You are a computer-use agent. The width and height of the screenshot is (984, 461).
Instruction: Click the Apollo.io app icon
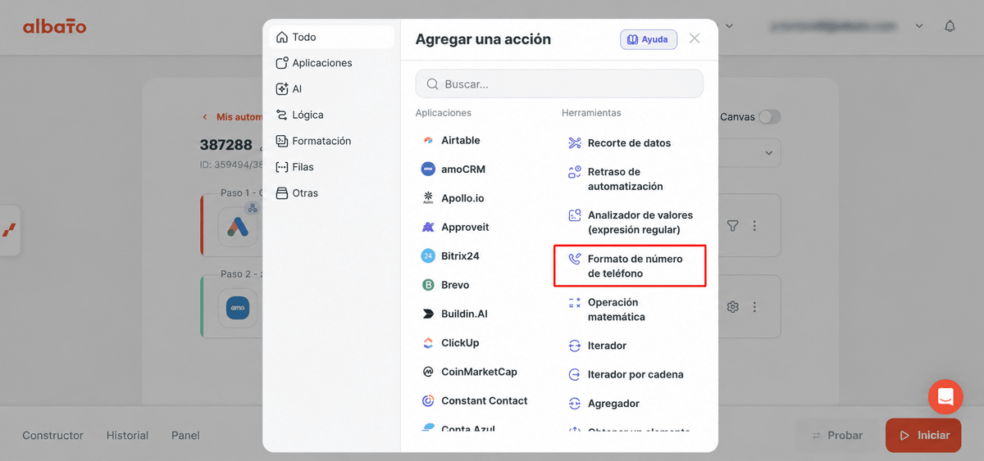pos(428,198)
